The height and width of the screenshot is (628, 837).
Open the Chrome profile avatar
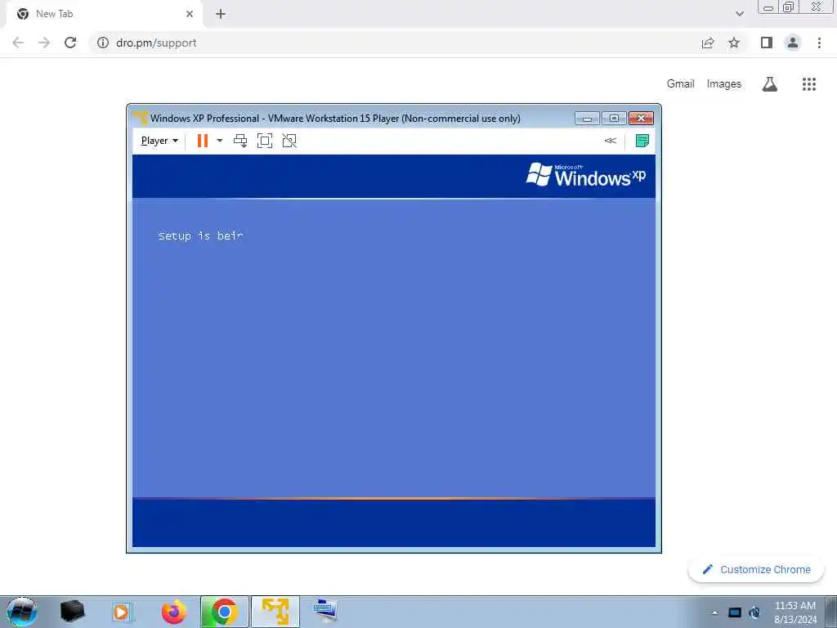click(793, 43)
